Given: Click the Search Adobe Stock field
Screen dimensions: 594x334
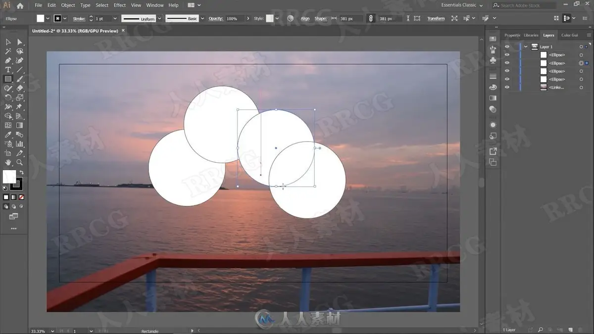Looking at the screenshot, I should coord(524,5).
